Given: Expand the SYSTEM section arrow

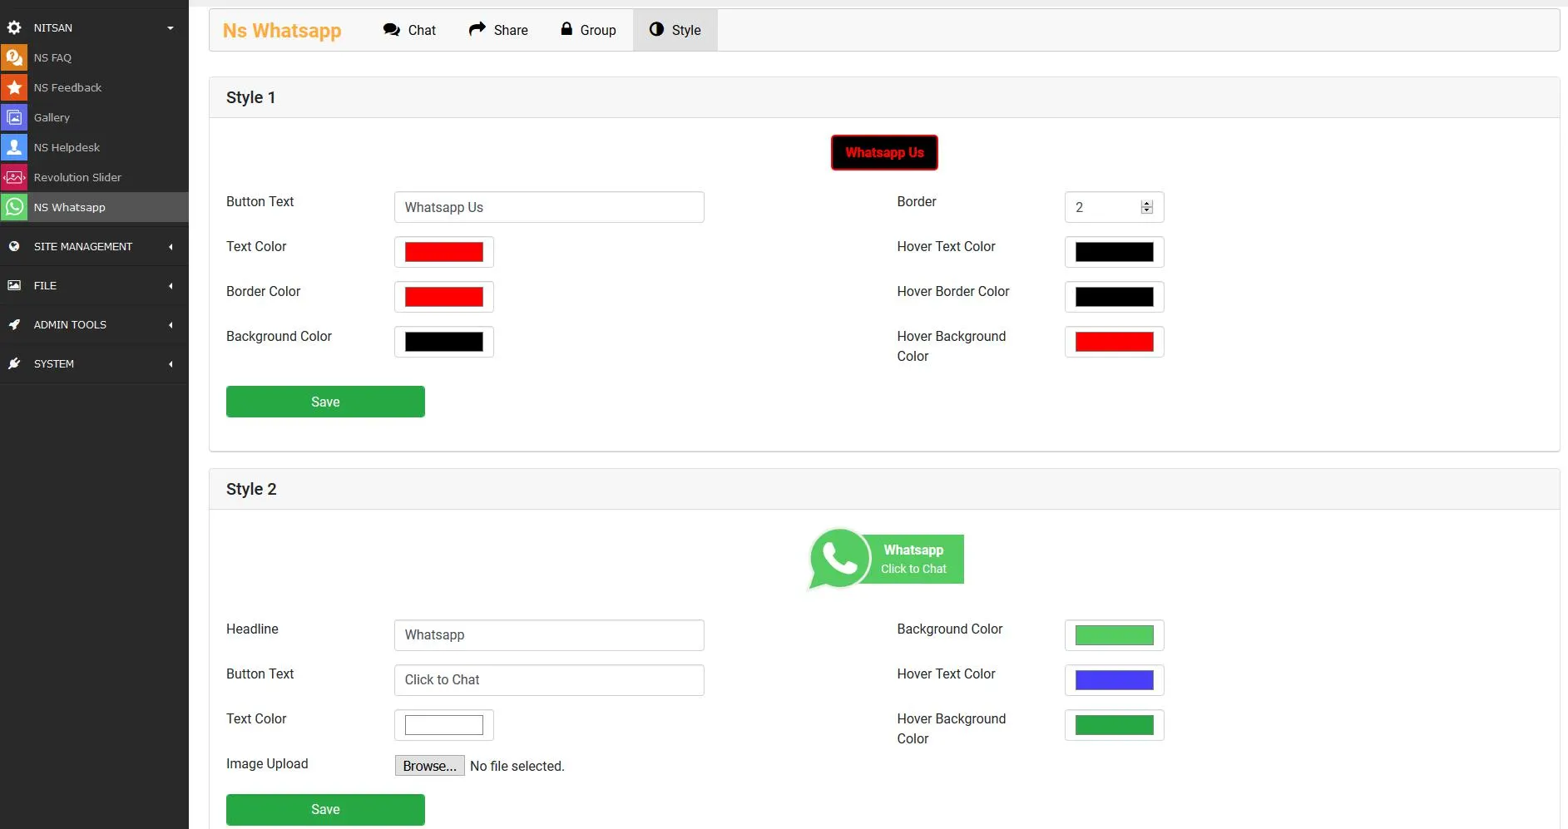Looking at the screenshot, I should pyautogui.click(x=171, y=363).
